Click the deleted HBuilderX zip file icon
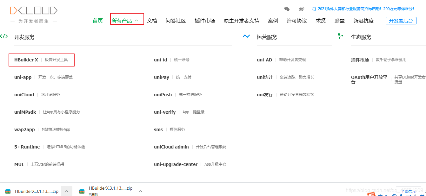The height and width of the screenshot is (196, 426). pyautogui.click(x=82, y=191)
